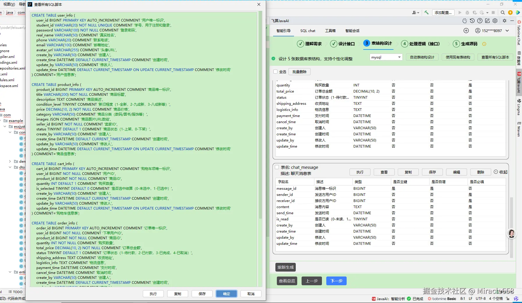Click the read-only lock icon in status bar
522x303 pixels.
click(508, 299)
